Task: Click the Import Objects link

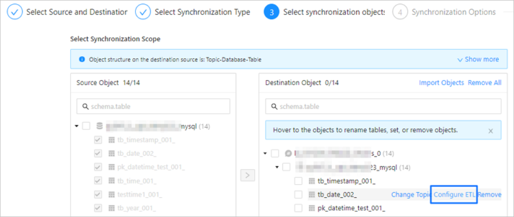Action: [x=441, y=83]
